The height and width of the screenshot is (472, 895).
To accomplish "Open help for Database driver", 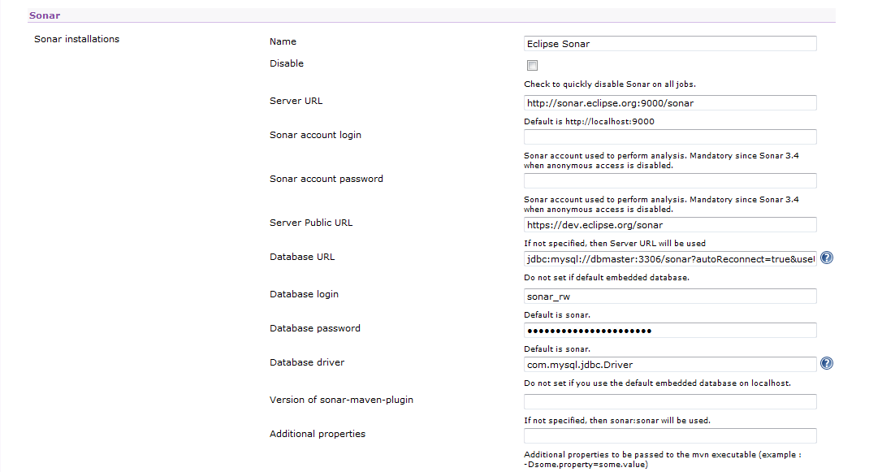I will coord(827,364).
